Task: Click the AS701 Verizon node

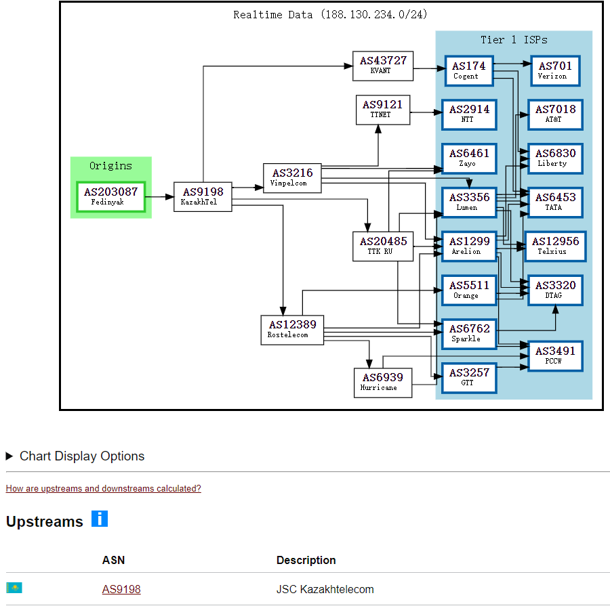Action: tap(555, 70)
